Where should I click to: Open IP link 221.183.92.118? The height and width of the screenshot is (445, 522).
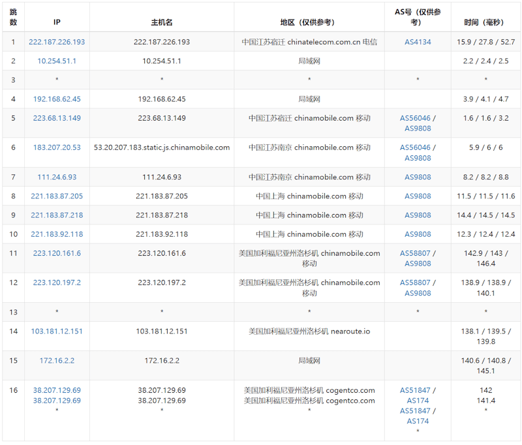57,234
